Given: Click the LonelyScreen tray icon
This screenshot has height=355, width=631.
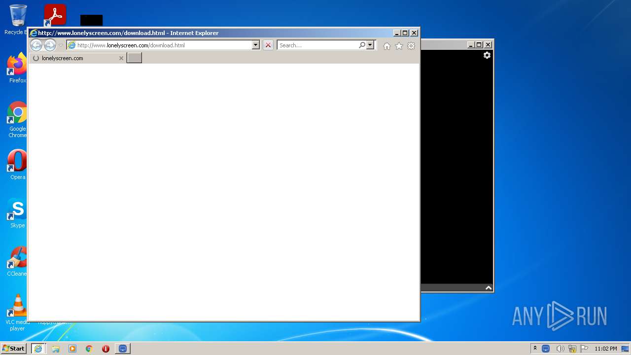Looking at the screenshot, I should point(546,349).
